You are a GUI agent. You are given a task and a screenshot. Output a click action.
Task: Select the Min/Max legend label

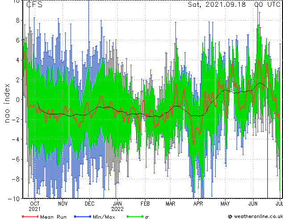pyautogui.click(x=104, y=217)
